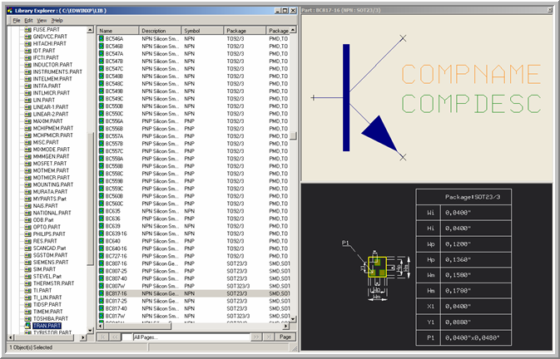This screenshot has width=560, height=359.
Task: Click the BC807-16 part icon
Action: pos(102,263)
